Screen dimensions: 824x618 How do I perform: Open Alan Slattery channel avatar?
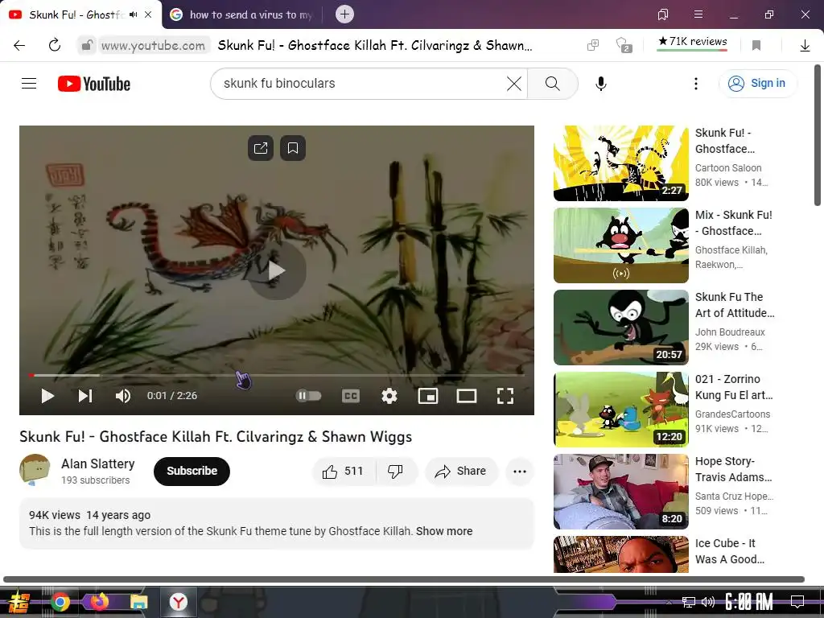pos(35,469)
